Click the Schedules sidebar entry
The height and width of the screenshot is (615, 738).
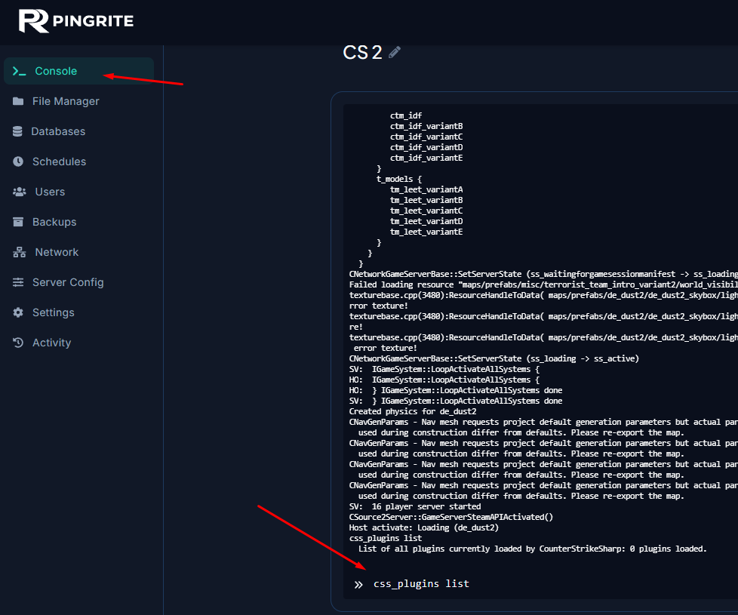pyautogui.click(x=60, y=161)
